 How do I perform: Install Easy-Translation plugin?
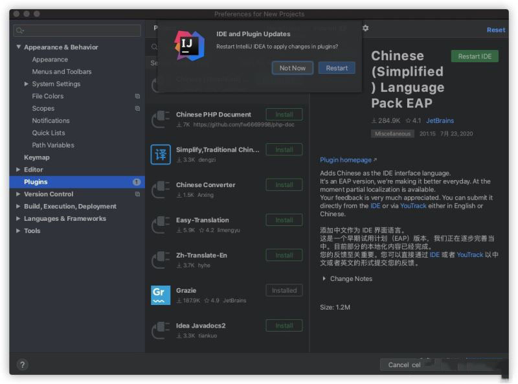(x=284, y=220)
